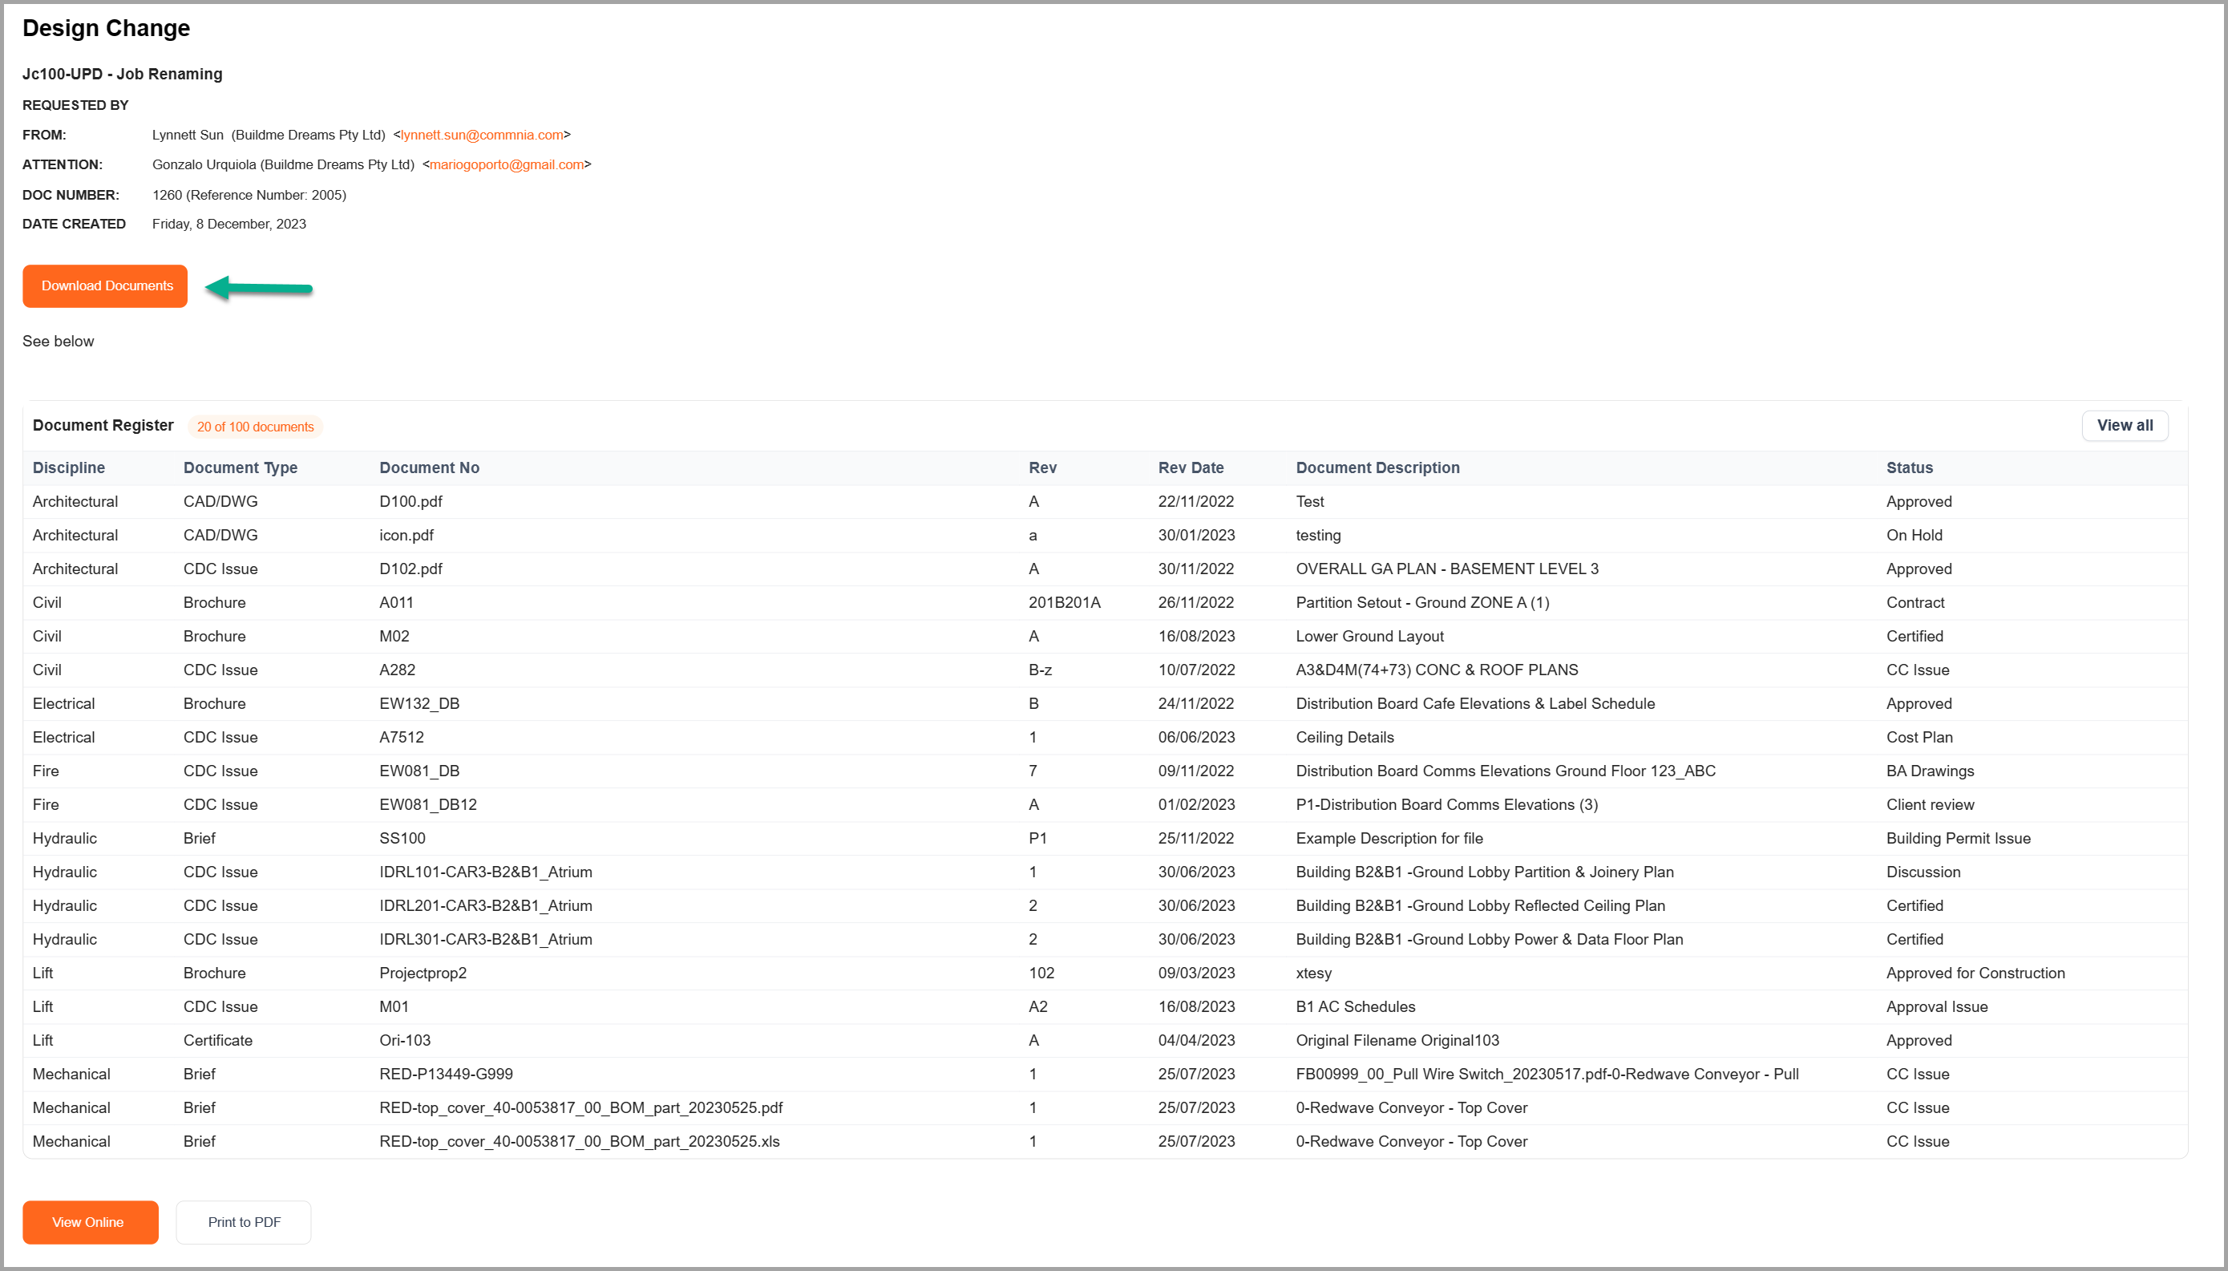Click the Rev Date column header
The height and width of the screenshot is (1271, 2228).
[1191, 468]
